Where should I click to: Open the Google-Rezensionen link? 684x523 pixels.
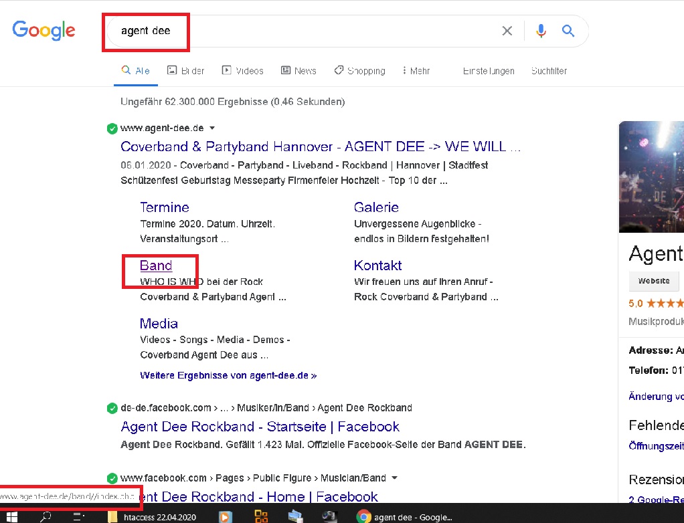pyautogui.click(x=656, y=500)
